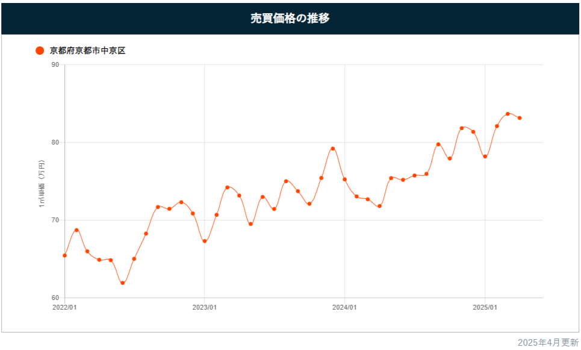Click the x-axis label 2022/01

coord(64,307)
